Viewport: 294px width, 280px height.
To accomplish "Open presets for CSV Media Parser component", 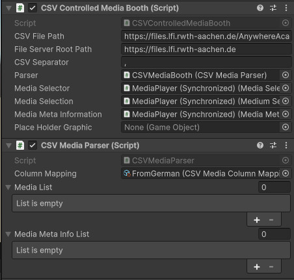I will click(273, 145).
